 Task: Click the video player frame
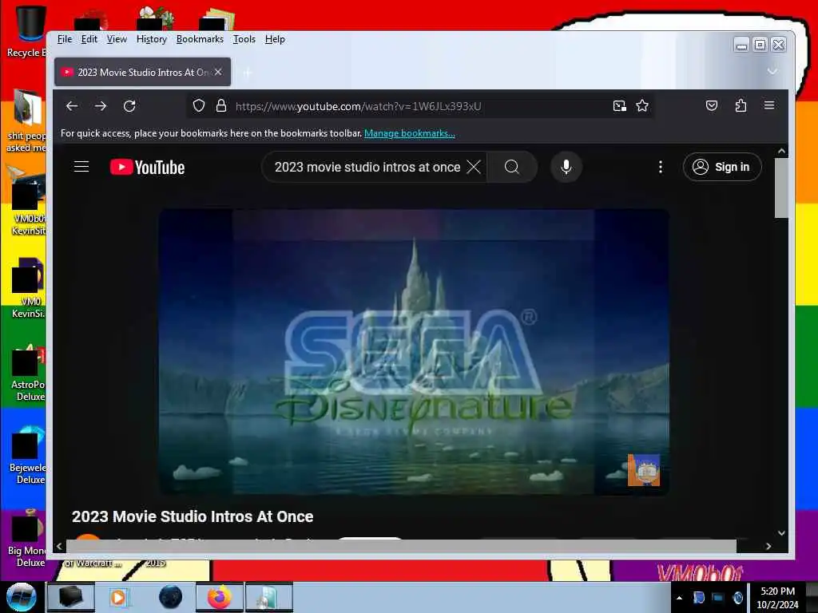(414, 352)
